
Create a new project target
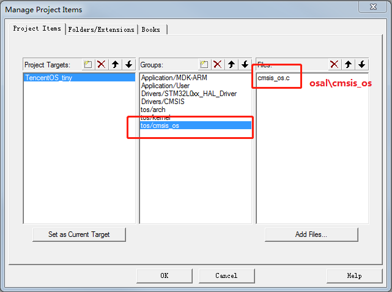point(88,64)
